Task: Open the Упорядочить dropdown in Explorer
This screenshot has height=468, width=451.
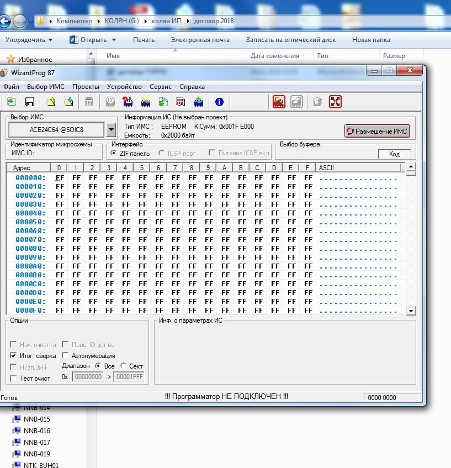Action: (29, 40)
